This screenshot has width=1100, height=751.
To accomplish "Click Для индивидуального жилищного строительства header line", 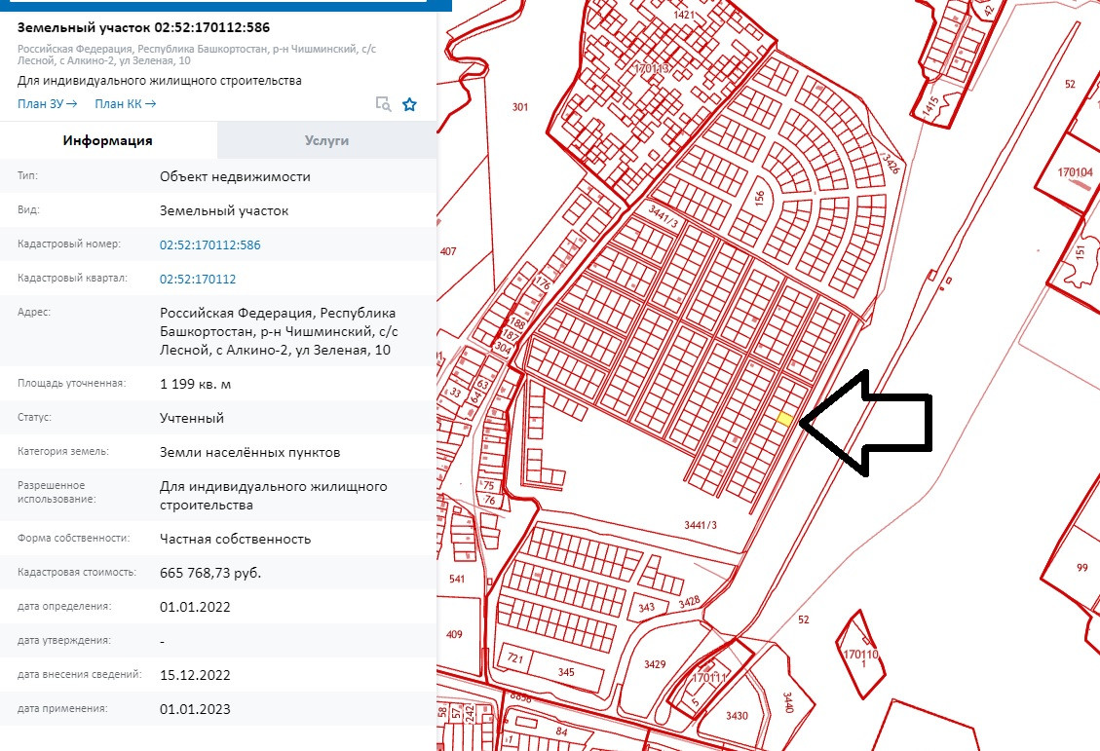I will point(159,81).
